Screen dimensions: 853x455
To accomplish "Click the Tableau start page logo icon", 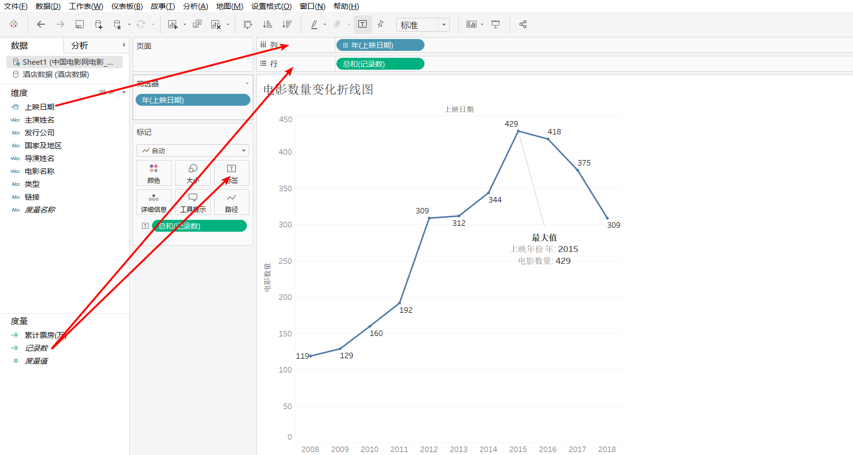I will pos(13,24).
